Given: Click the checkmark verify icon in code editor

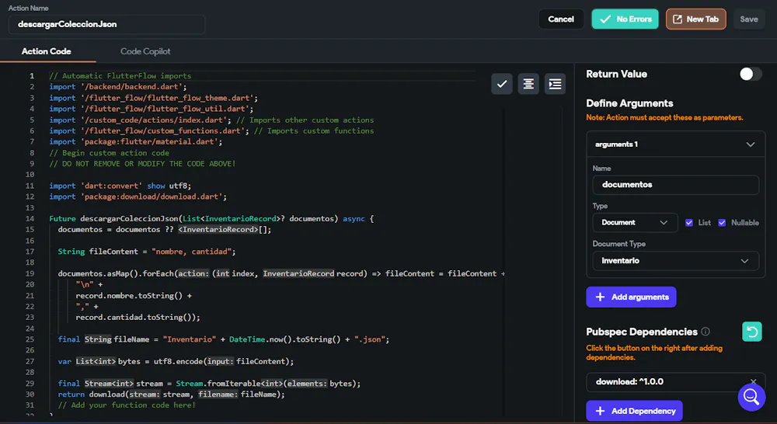Looking at the screenshot, I should (501, 84).
